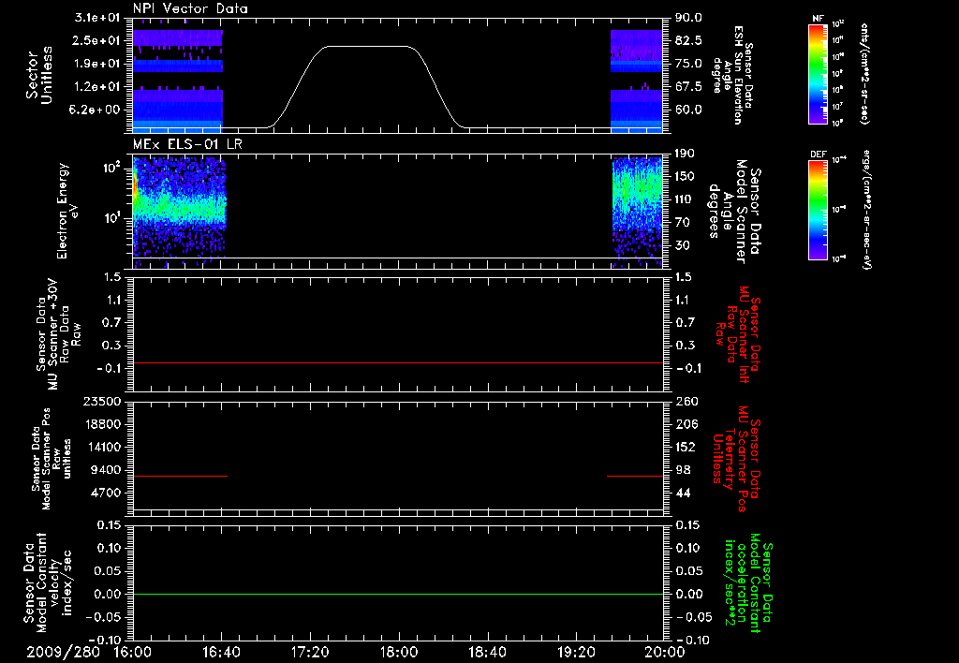
Task: Click the "Model Scanner Pos Raw unitless" axis label
Action: pyautogui.click(x=52, y=458)
